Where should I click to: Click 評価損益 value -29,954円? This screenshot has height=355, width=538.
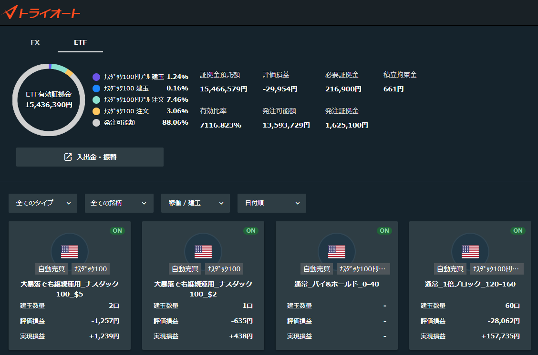tap(279, 89)
